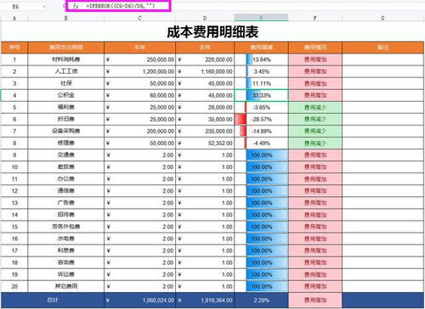The width and height of the screenshot is (425, 309).
Task: Select the total 1,860,024.00 cell
Action: 139,300
